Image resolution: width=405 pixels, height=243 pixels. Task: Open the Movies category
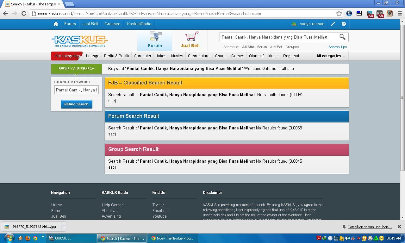coord(177,56)
